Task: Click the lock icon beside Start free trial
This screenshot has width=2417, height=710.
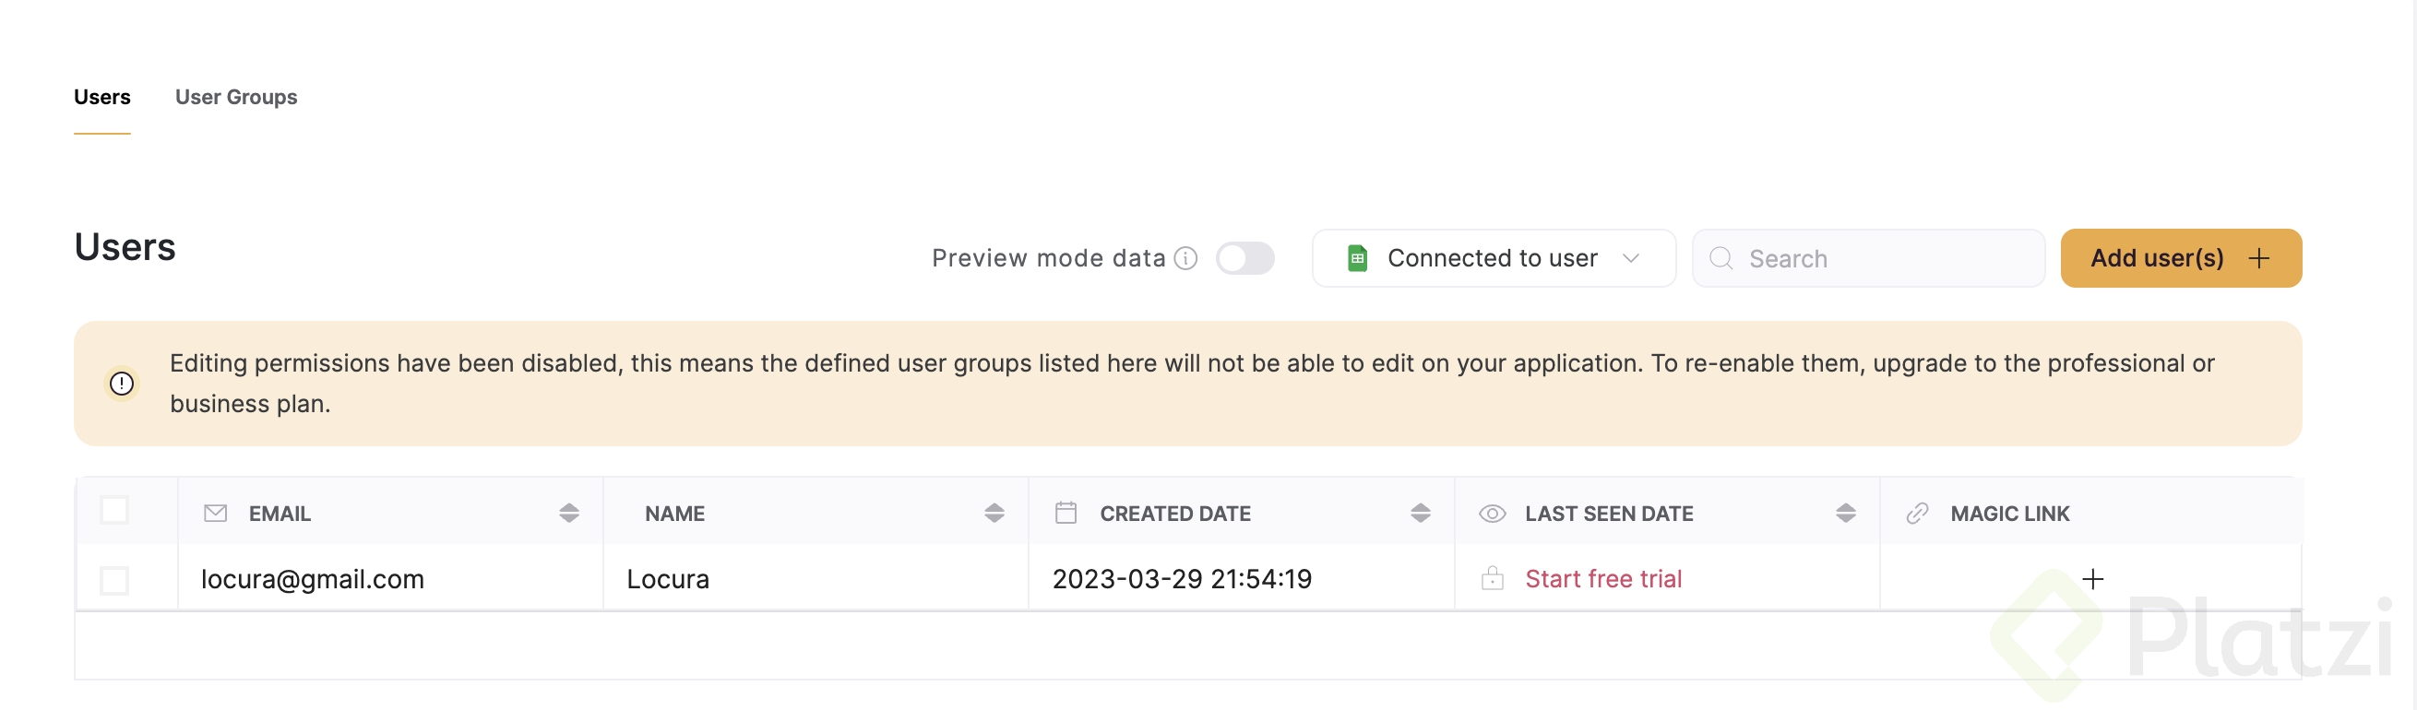Action: 1492,579
